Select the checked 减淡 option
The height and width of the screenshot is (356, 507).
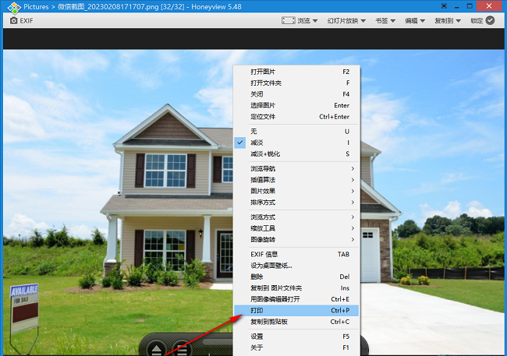[x=257, y=143]
